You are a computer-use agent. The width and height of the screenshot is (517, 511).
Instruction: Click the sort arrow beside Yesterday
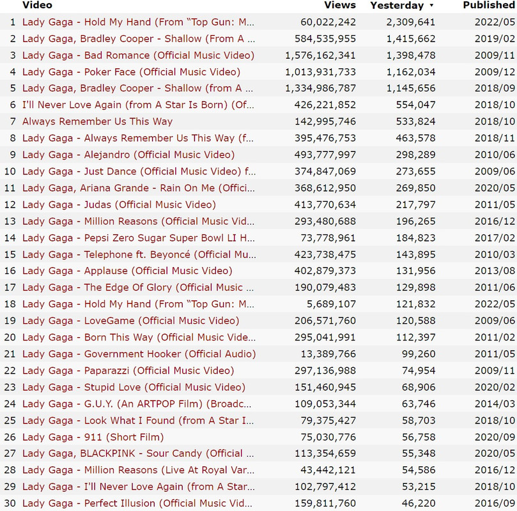click(x=431, y=5)
